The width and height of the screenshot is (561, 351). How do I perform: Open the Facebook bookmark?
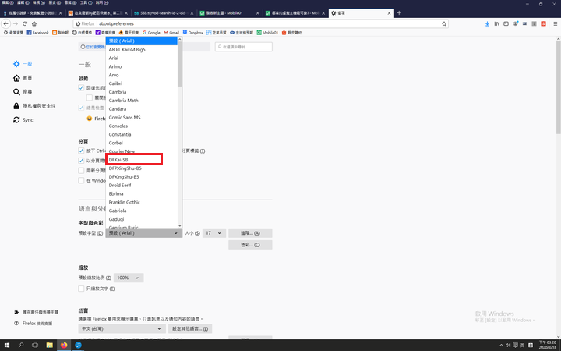click(37, 33)
